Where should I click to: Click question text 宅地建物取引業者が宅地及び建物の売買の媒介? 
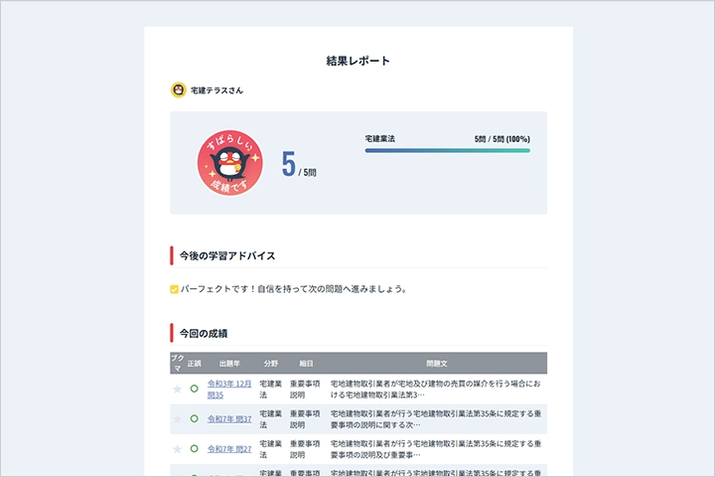(436, 389)
